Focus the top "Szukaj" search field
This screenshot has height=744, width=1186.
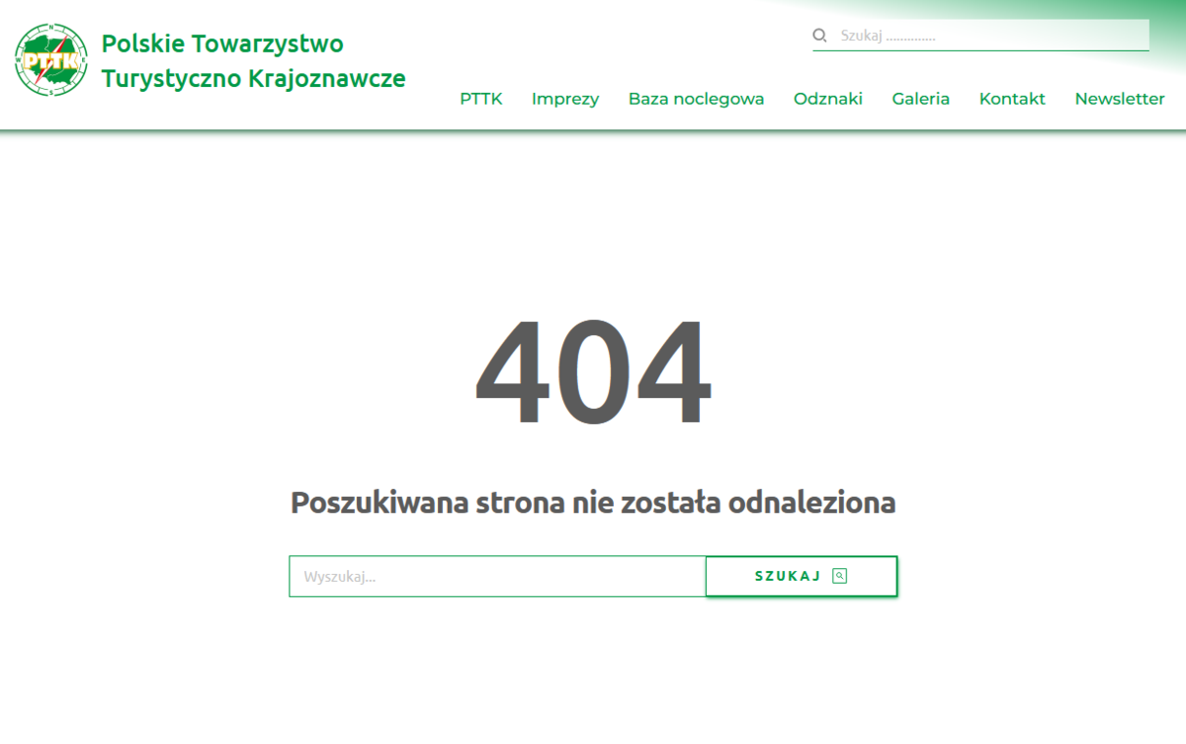tap(988, 36)
